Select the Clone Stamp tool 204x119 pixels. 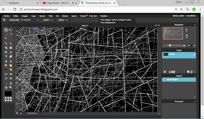click(11, 52)
